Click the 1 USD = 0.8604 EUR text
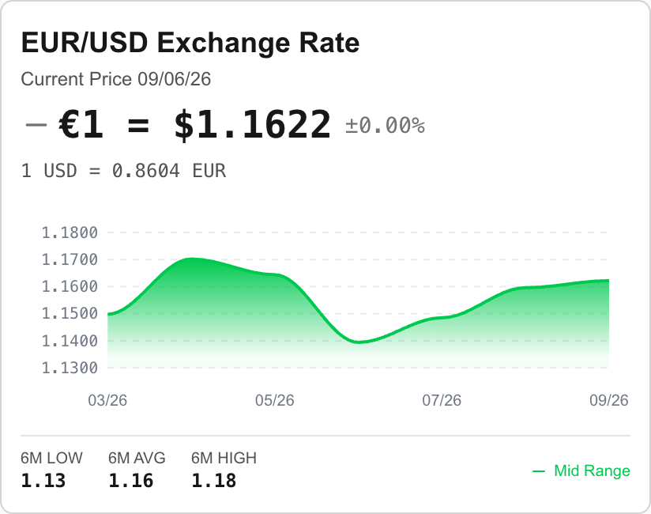The image size is (651, 514). pos(123,171)
